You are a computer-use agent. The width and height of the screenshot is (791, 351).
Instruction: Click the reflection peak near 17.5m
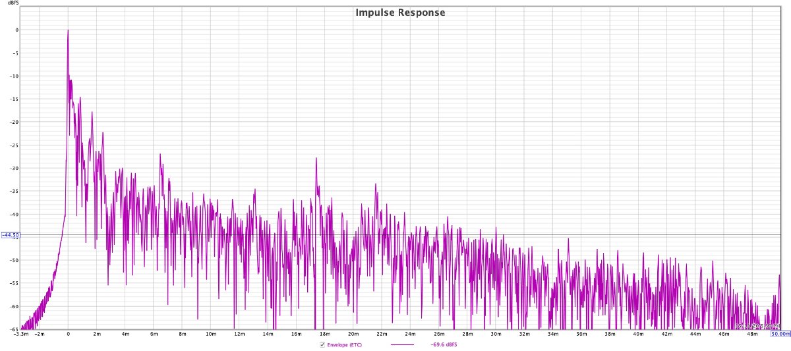pos(316,159)
